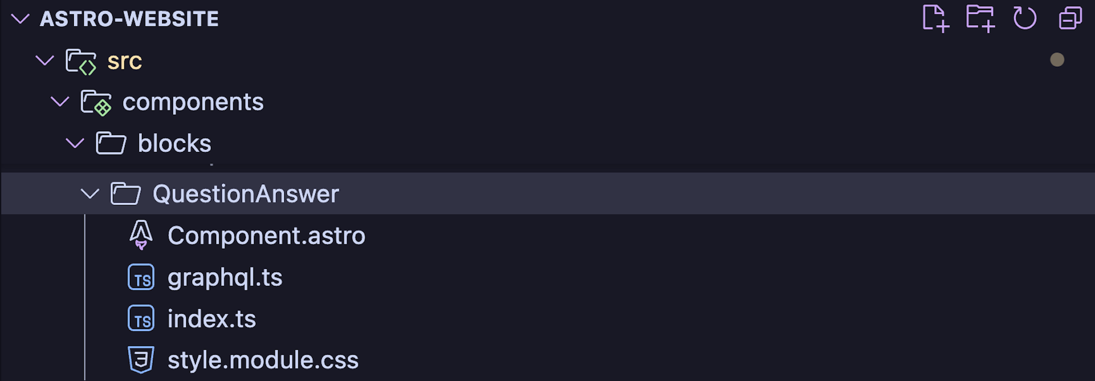This screenshot has height=381, width=1095.
Task: Click the Astro rocket file icon
Action: 141,235
